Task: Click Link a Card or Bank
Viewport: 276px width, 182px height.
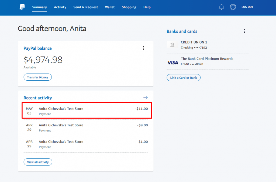Action: 184,78
